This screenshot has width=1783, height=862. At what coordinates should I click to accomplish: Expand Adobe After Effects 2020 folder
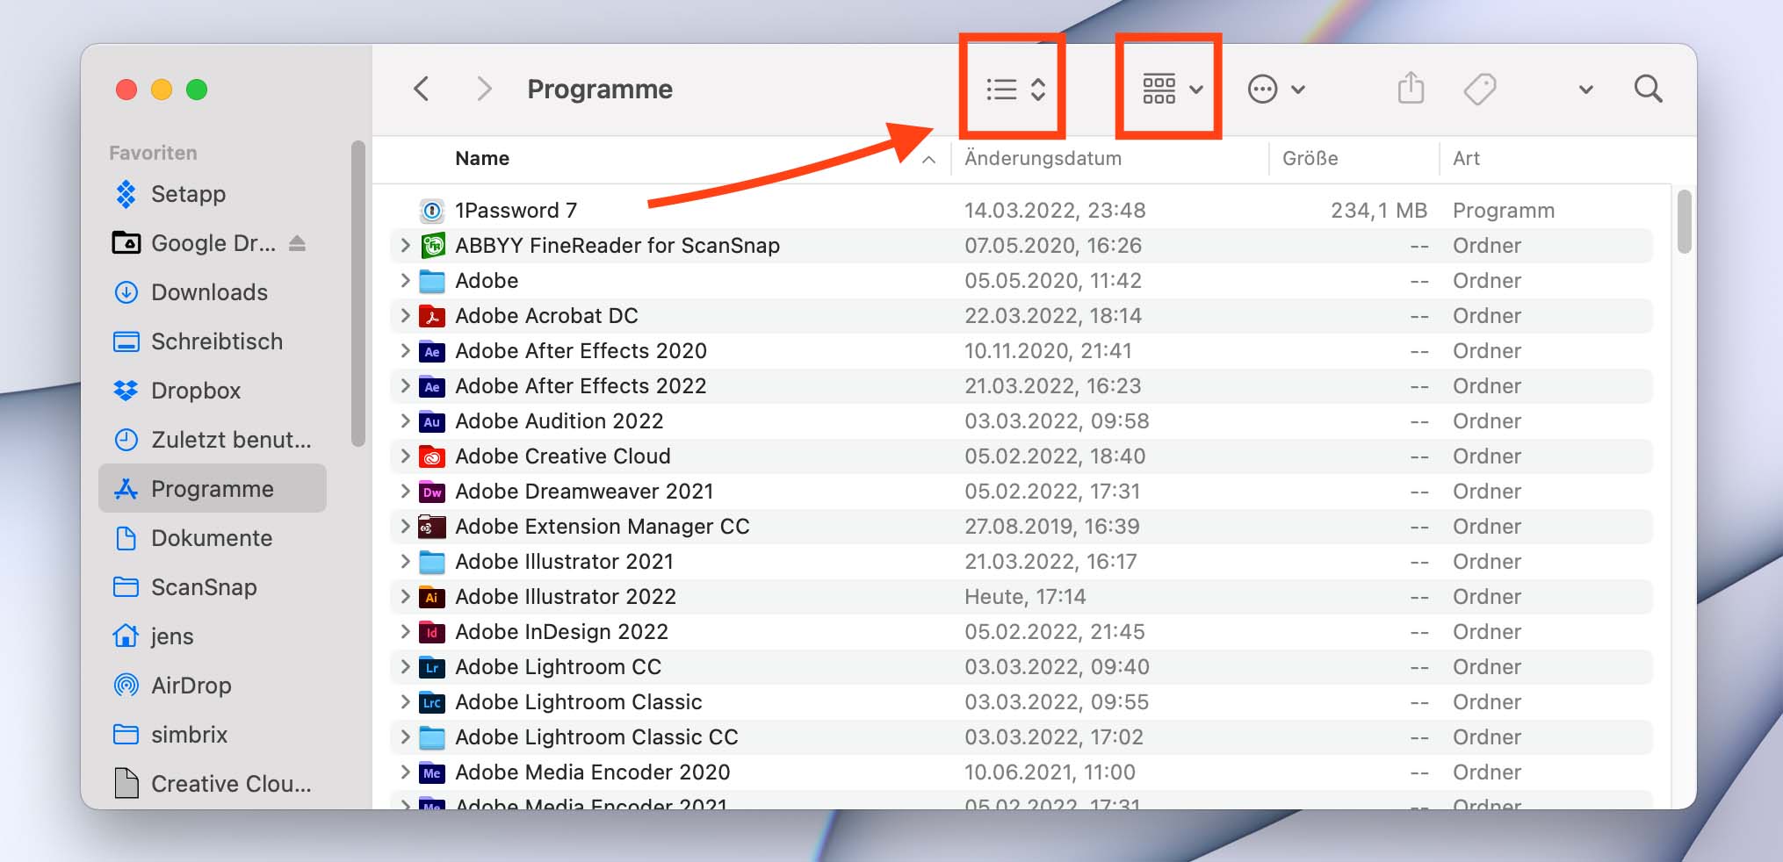tap(405, 351)
